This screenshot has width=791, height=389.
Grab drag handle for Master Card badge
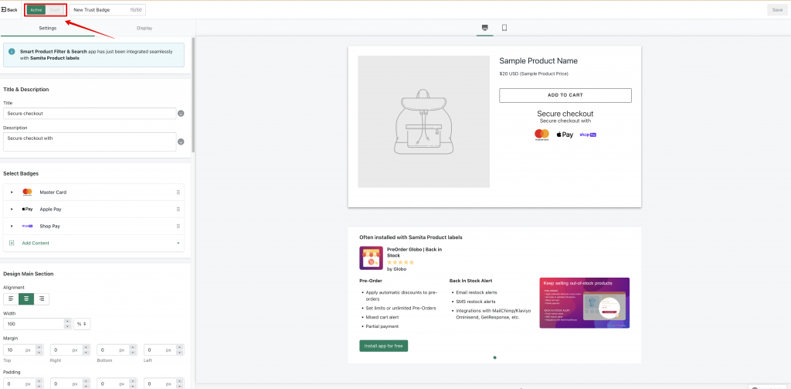[178, 193]
